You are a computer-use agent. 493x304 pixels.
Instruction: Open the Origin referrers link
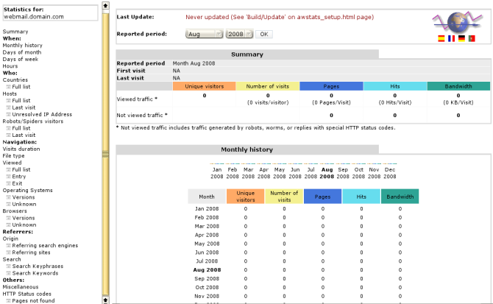pos(10,239)
